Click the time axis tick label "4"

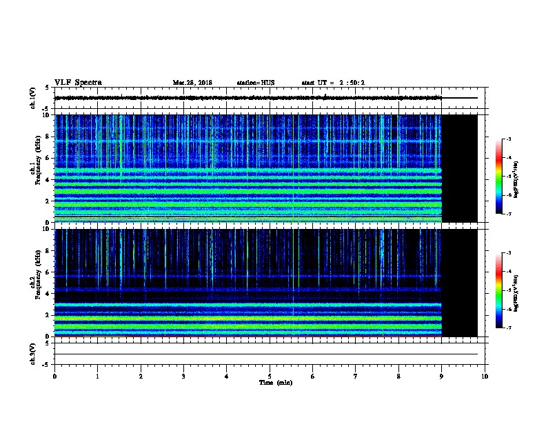(226, 376)
